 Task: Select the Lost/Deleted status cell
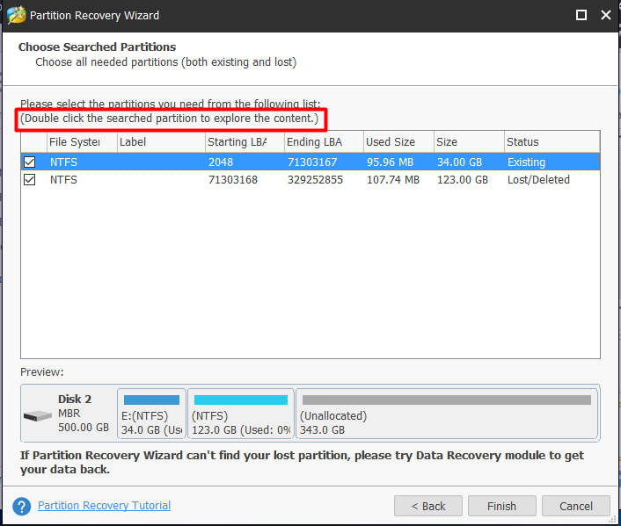538,179
